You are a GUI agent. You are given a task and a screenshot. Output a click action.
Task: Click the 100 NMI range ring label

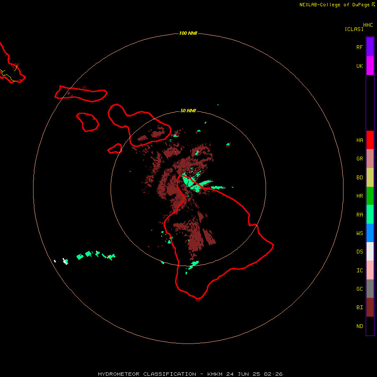[188, 33]
